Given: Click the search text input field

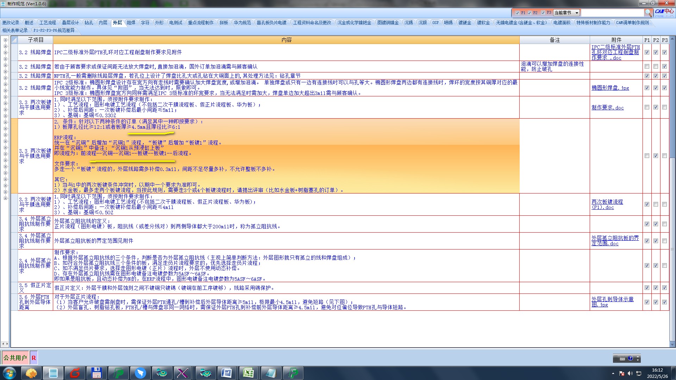Looking at the screenshot, I should point(612,13).
